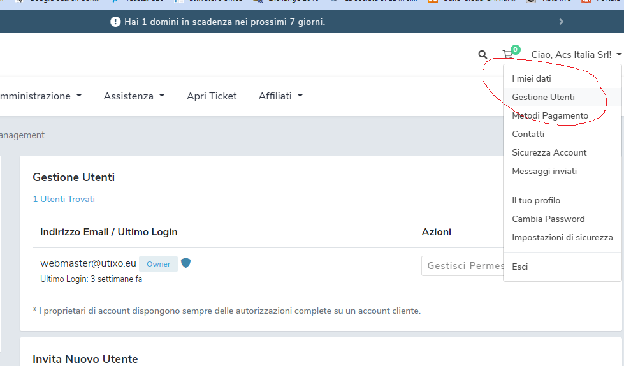Click the Apri Ticket link

pyautogui.click(x=212, y=96)
